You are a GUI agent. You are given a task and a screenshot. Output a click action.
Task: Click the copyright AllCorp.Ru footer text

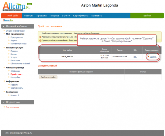point(19,133)
